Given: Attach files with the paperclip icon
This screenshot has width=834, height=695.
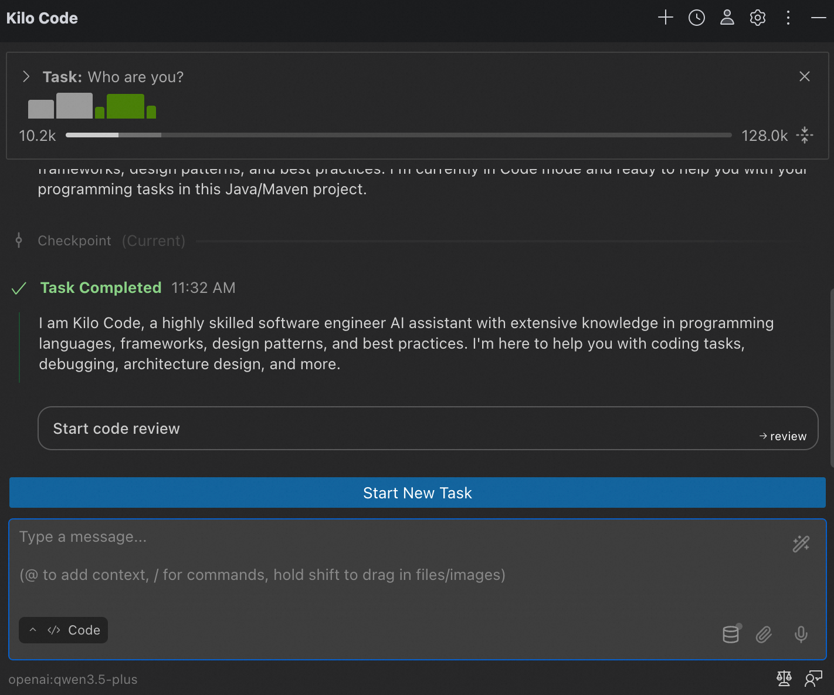Looking at the screenshot, I should pos(764,634).
